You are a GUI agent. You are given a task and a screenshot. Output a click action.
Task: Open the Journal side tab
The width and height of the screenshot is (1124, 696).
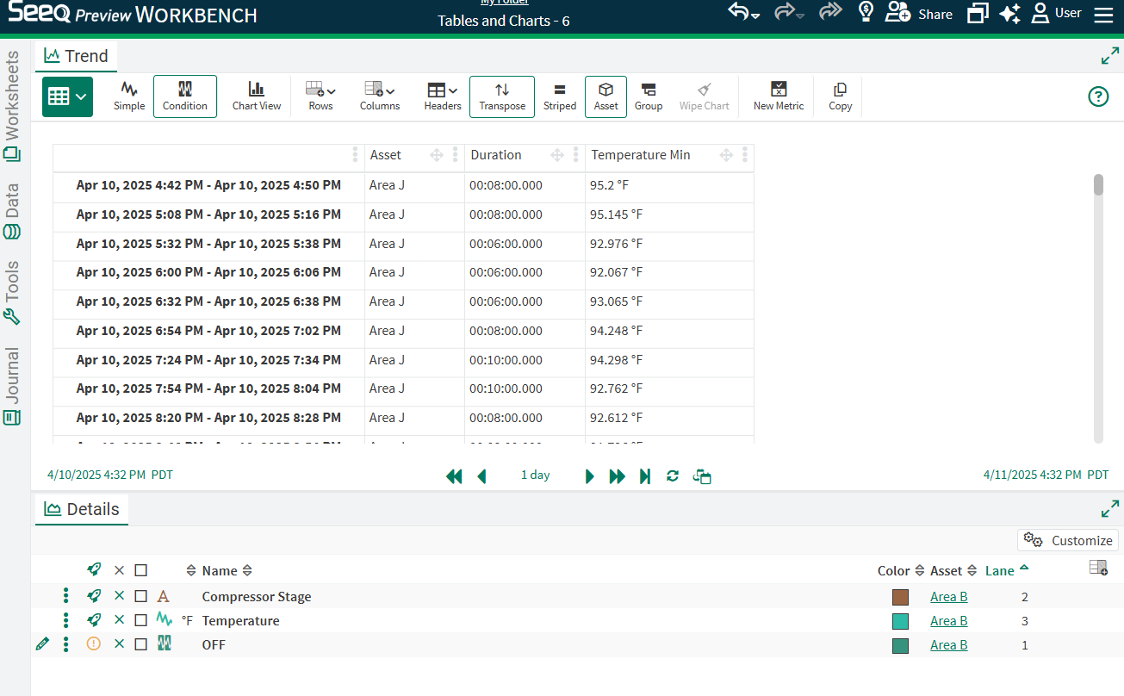click(x=12, y=385)
